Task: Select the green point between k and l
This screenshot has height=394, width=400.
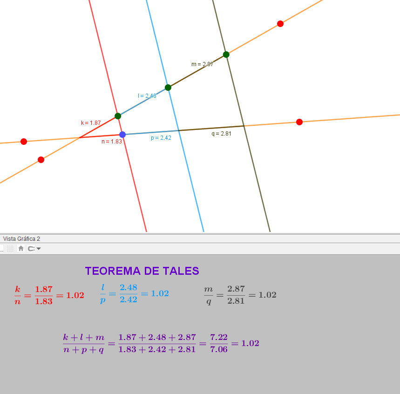Action: pyautogui.click(x=118, y=116)
